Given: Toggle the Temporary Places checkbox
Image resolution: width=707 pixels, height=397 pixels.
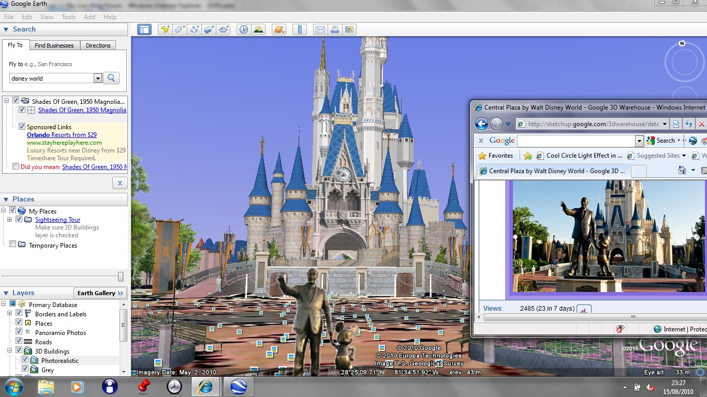Looking at the screenshot, I should pyautogui.click(x=13, y=245).
